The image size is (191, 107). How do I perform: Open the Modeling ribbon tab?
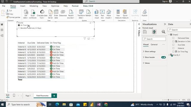(34, 6)
